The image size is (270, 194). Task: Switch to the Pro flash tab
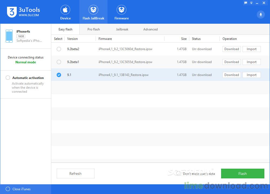click(93, 29)
